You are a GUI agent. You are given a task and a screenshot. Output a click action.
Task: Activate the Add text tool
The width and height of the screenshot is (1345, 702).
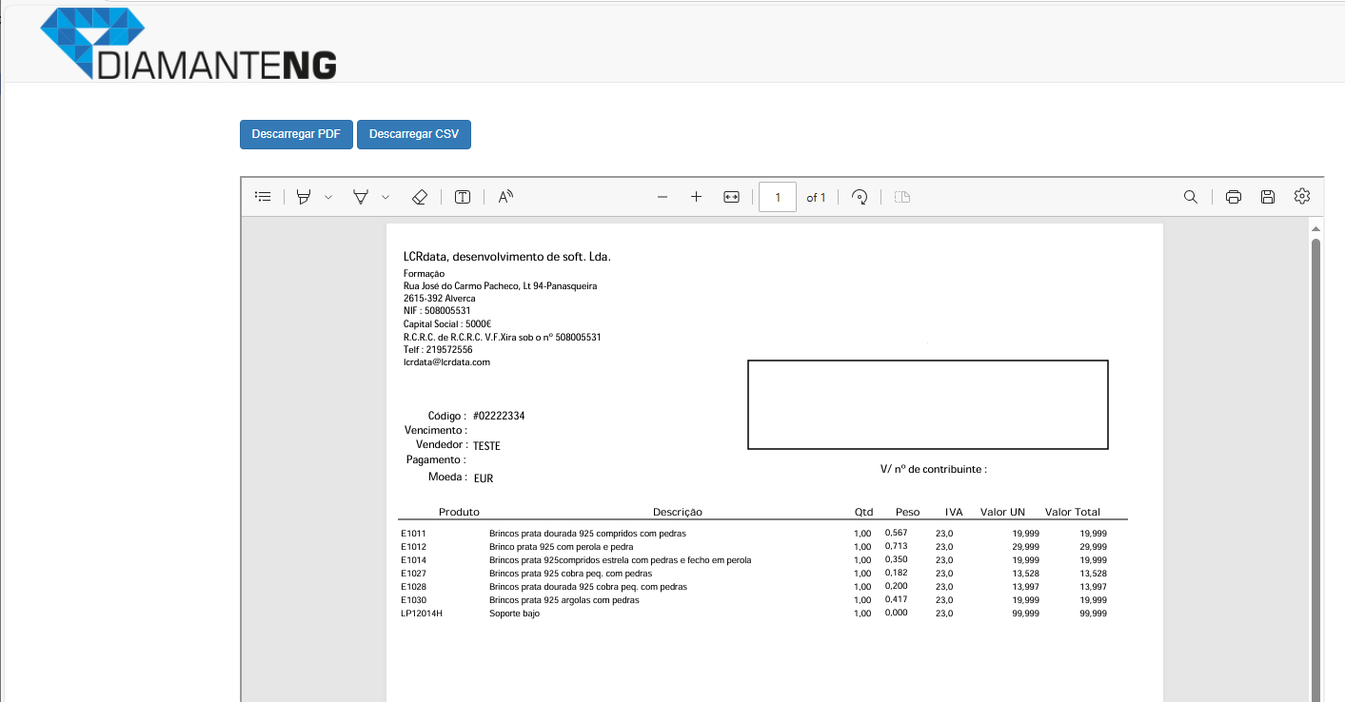pyautogui.click(x=463, y=197)
